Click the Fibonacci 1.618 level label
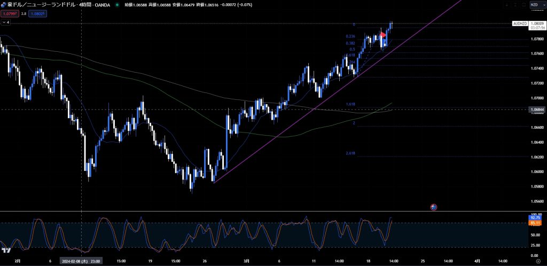 click(350, 104)
